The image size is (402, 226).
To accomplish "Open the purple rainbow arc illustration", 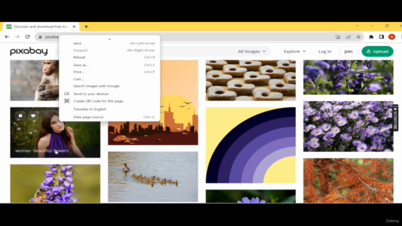I will tap(251, 145).
